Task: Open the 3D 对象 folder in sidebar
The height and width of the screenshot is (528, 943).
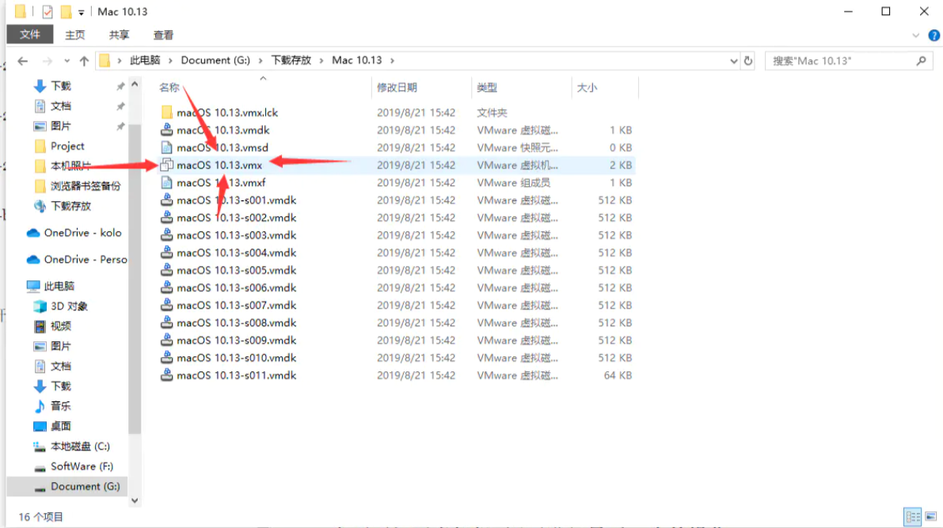Action: (69, 306)
